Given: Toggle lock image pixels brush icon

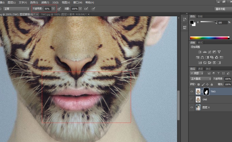Looking at the screenshot, I should (x=203, y=85).
